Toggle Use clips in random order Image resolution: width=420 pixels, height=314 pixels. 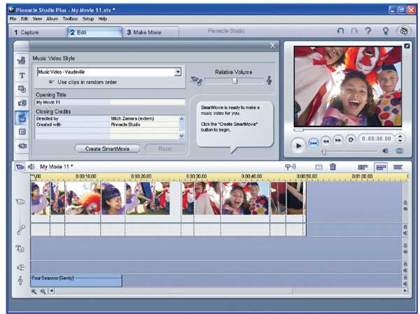coord(51,82)
